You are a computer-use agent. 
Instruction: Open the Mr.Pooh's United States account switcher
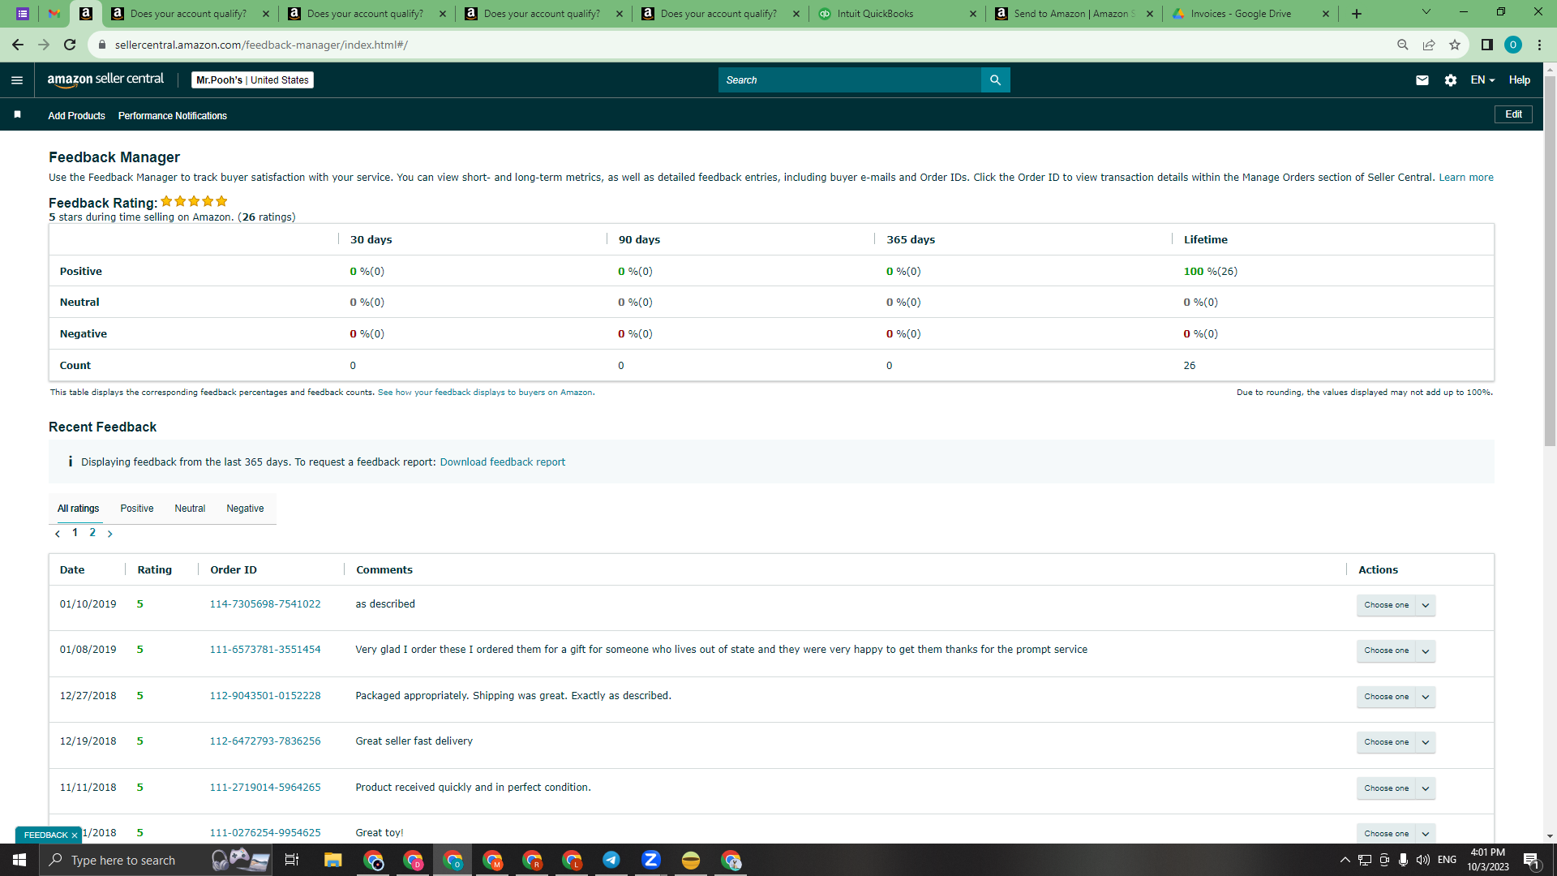pos(252,79)
